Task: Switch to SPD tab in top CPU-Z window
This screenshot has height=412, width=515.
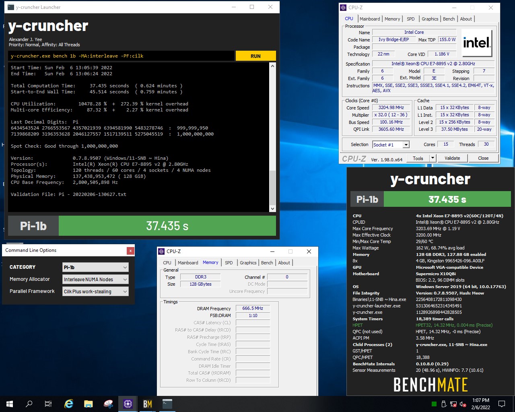Action: [x=410, y=19]
